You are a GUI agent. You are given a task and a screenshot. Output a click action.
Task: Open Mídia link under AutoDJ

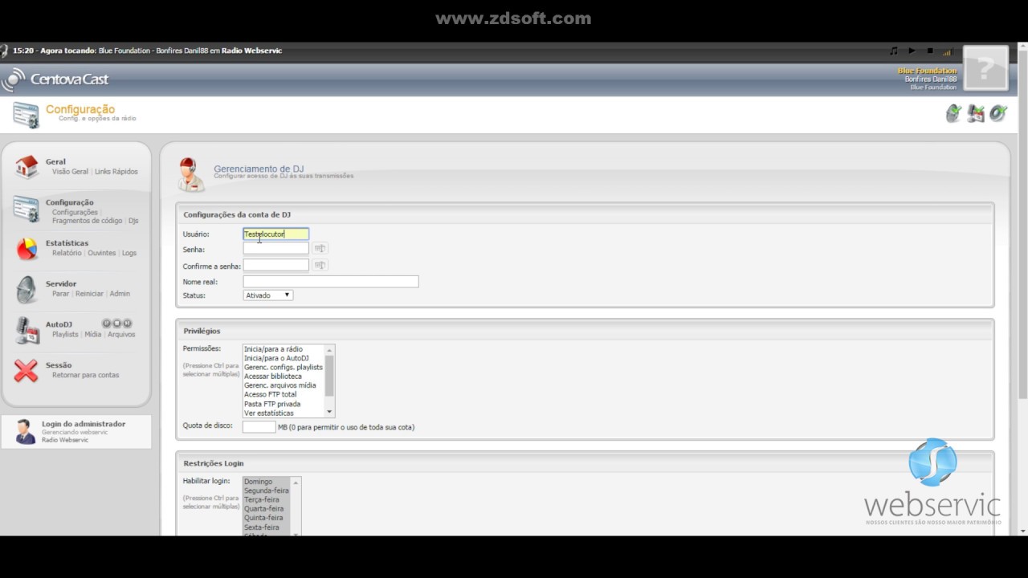[x=93, y=335]
